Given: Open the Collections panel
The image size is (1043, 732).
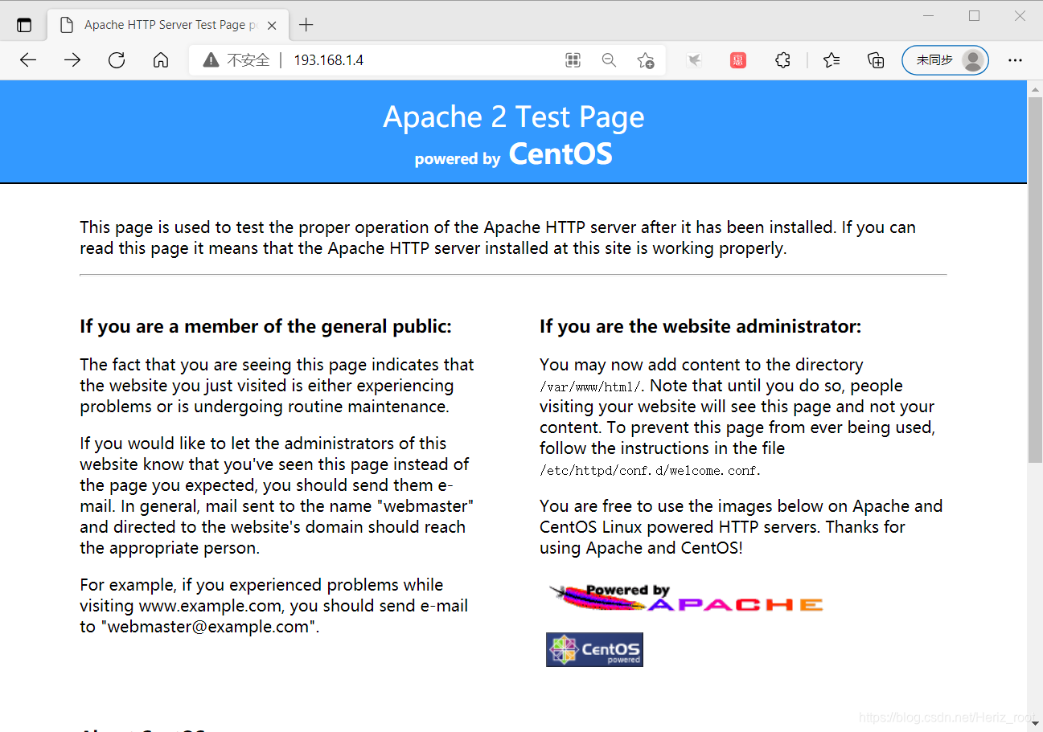Looking at the screenshot, I should pos(876,60).
